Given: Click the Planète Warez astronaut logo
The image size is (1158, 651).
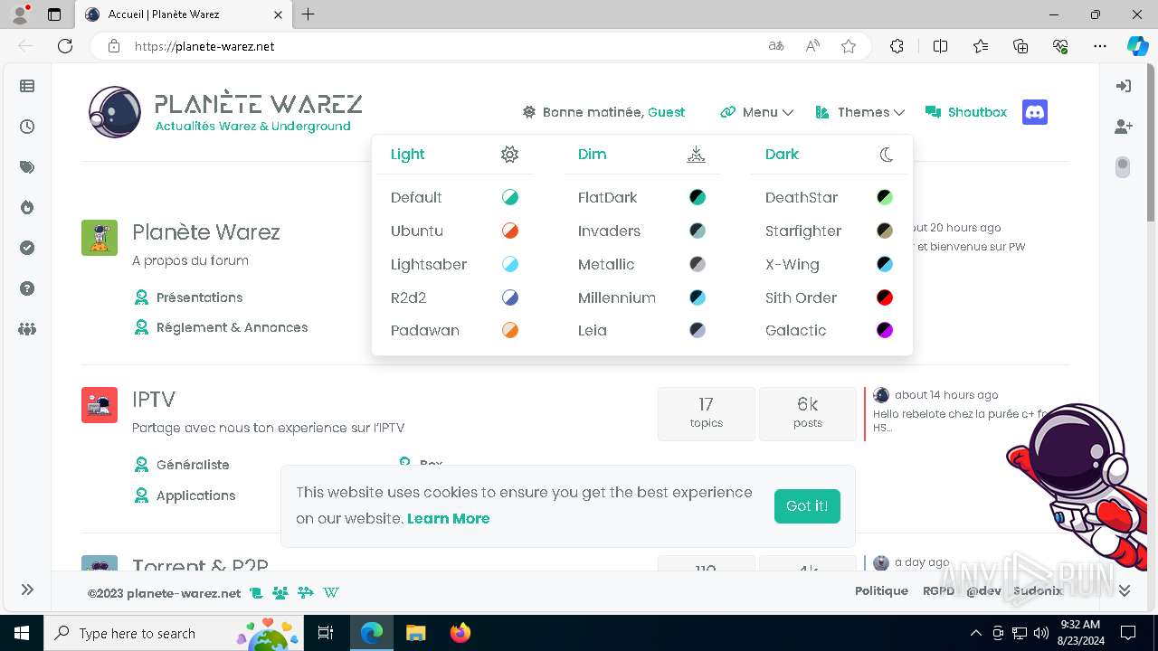Looking at the screenshot, I should (115, 112).
